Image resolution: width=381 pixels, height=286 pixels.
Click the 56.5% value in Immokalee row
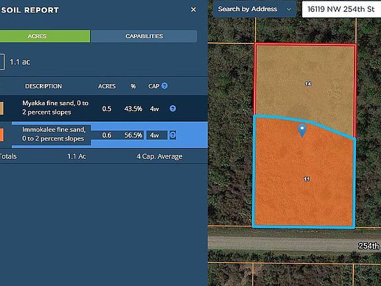(x=133, y=135)
